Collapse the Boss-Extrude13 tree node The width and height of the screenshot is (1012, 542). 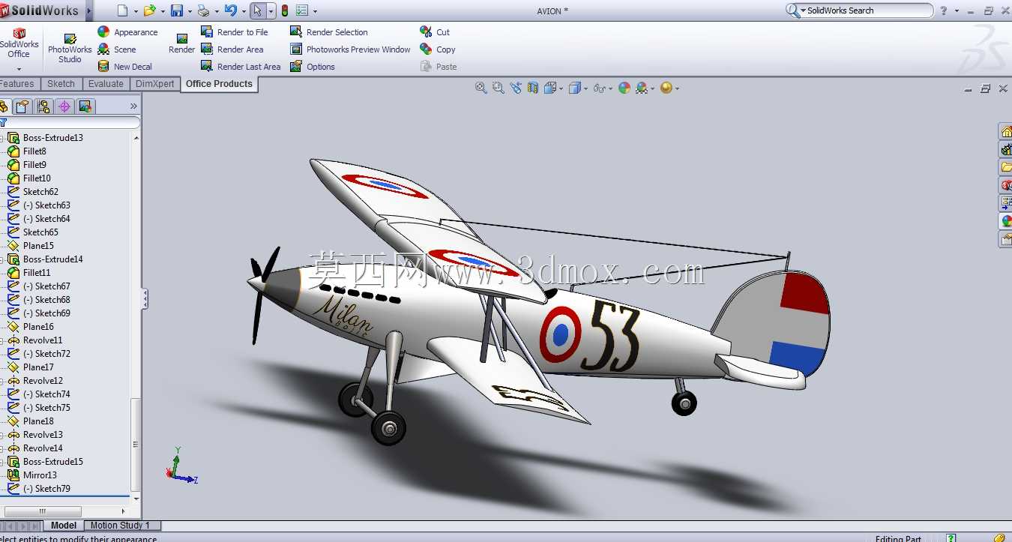[1, 138]
